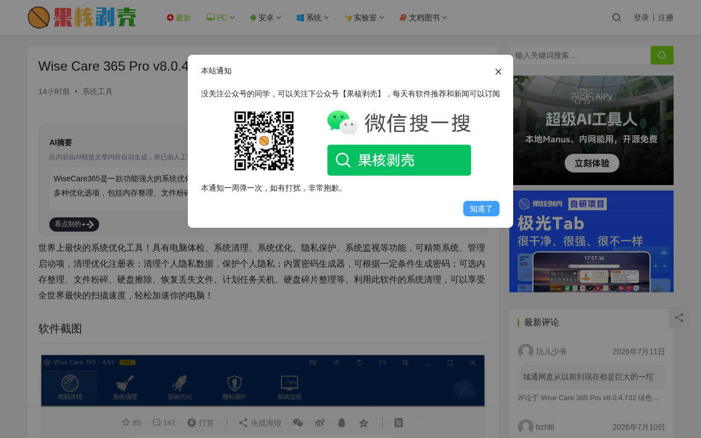
Task: Open the 最新 menu item
Action: pyautogui.click(x=179, y=18)
